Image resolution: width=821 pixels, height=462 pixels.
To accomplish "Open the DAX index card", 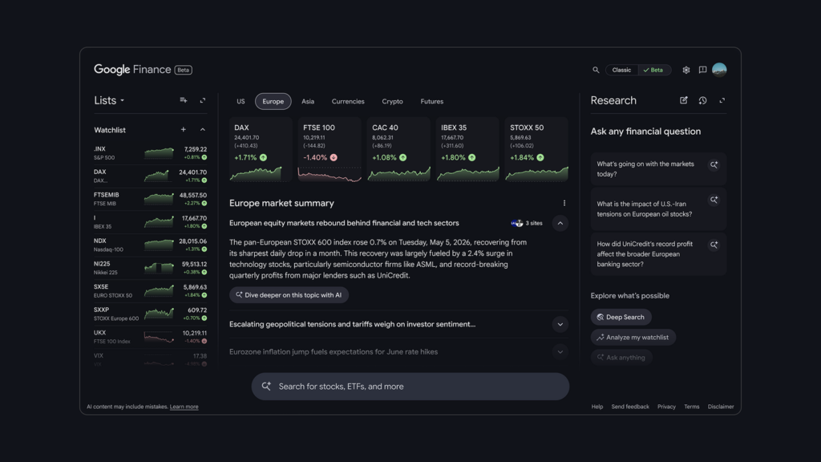I will (261, 149).
